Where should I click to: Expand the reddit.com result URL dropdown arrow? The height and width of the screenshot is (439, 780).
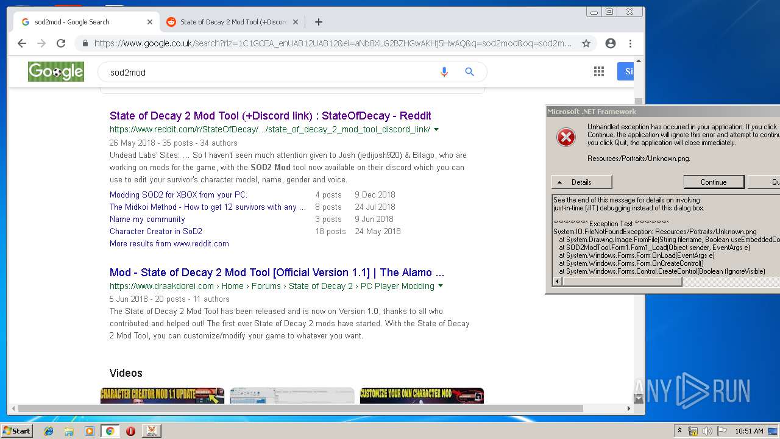pyautogui.click(x=436, y=130)
